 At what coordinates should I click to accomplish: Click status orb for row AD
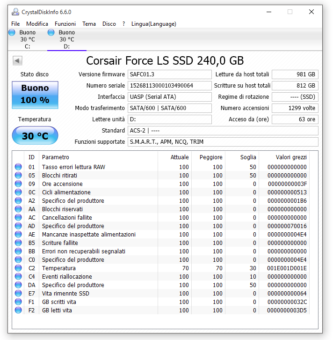click(x=18, y=226)
